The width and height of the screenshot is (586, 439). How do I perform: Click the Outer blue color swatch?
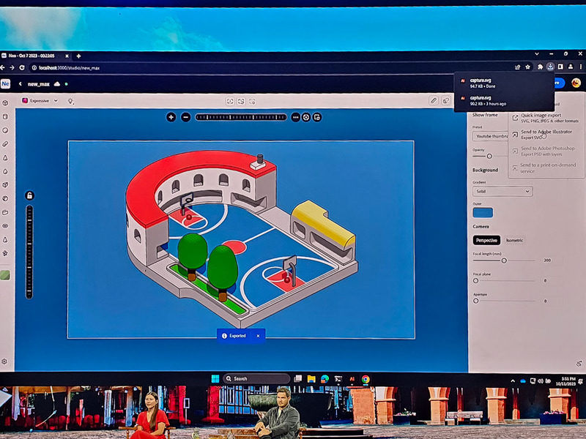pos(483,212)
